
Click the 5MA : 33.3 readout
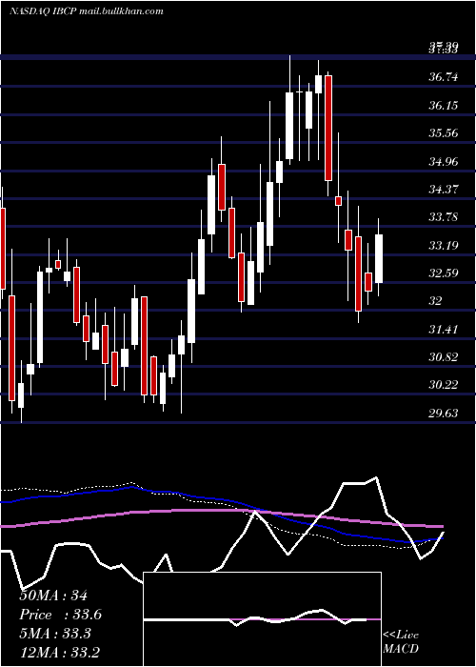55,634
